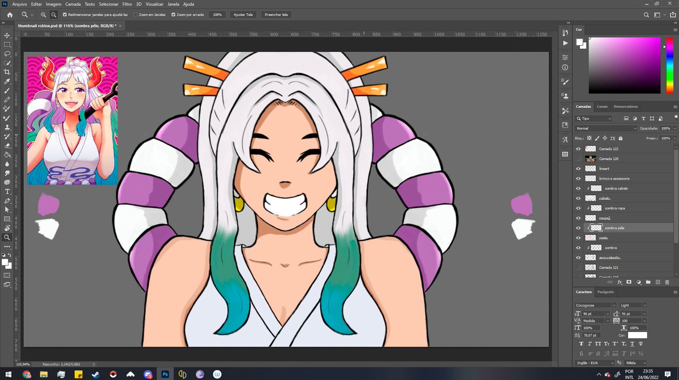Switch to the Demarcadores tab
Viewport: 679px width, 380px height.
[625, 106]
